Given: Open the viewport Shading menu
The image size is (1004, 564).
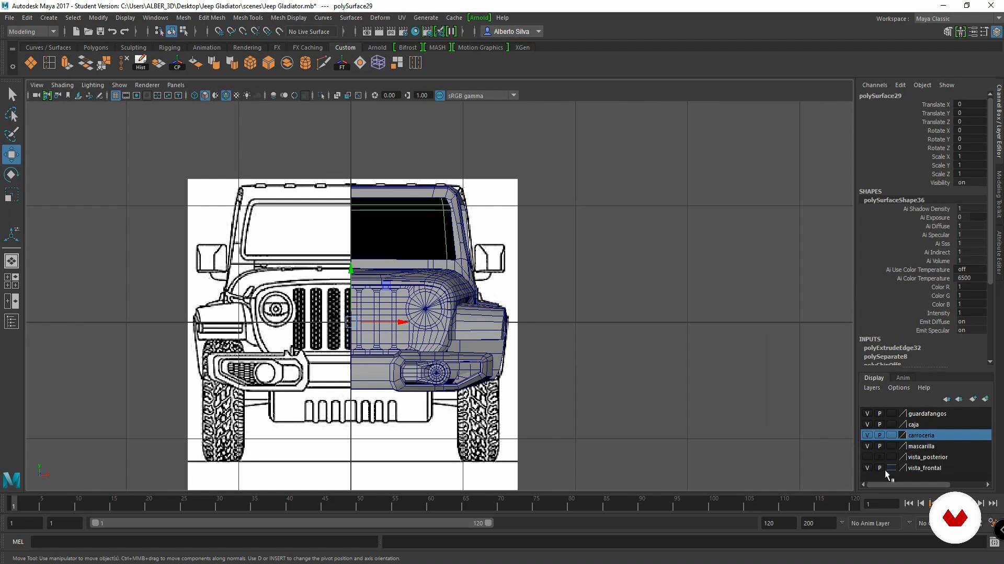Looking at the screenshot, I should [x=62, y=85].
